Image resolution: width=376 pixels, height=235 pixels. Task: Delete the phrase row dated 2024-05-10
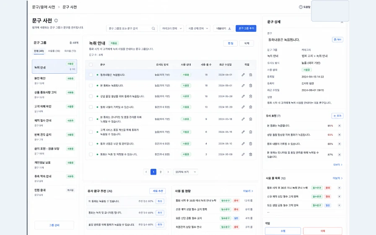pyautogui.click(x=251, y=144)
